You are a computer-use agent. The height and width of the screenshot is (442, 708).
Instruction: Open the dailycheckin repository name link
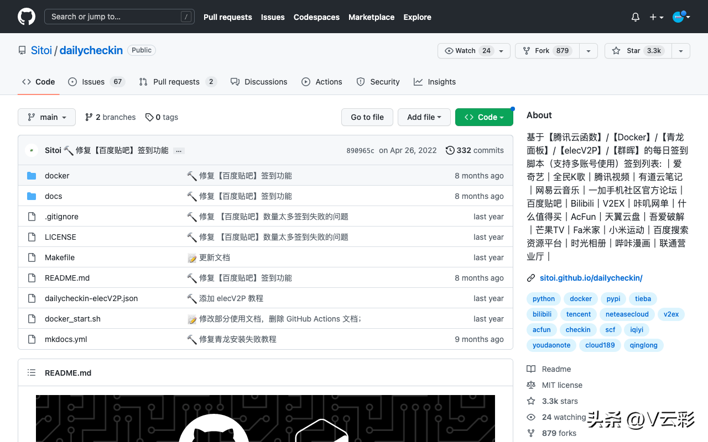91,50
